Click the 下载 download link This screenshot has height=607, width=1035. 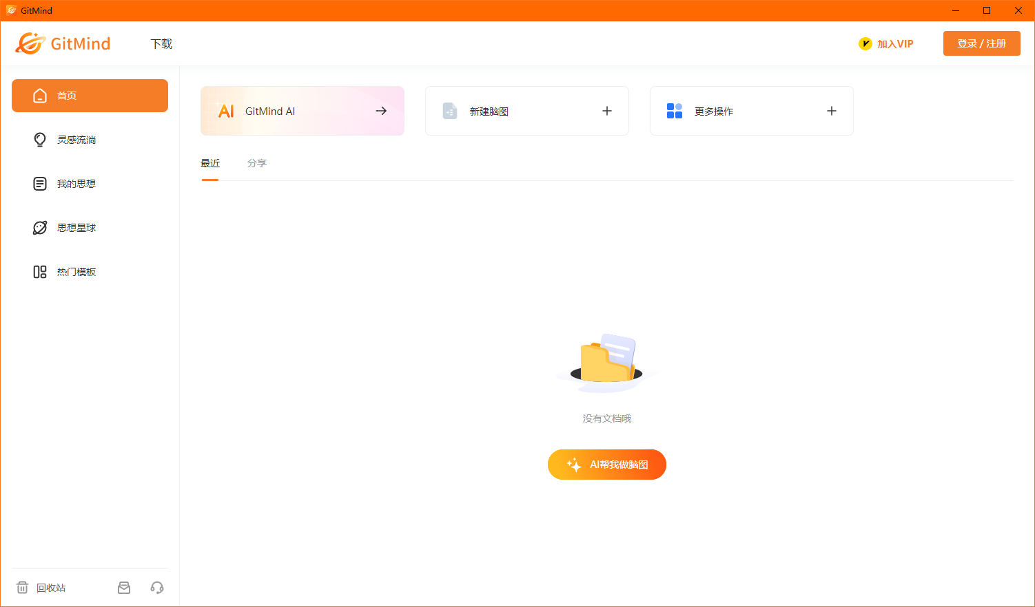click(x=161, y=44)
